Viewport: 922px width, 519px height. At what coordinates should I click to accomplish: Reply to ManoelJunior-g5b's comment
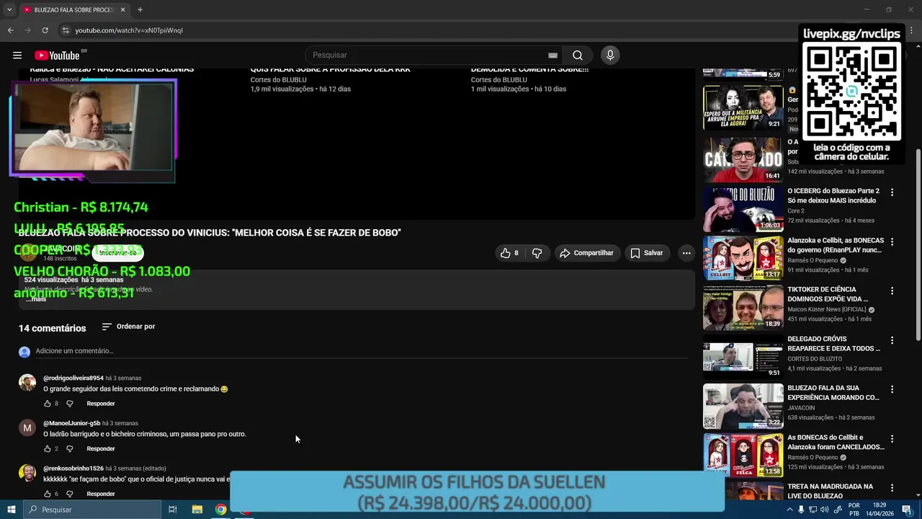101,449
